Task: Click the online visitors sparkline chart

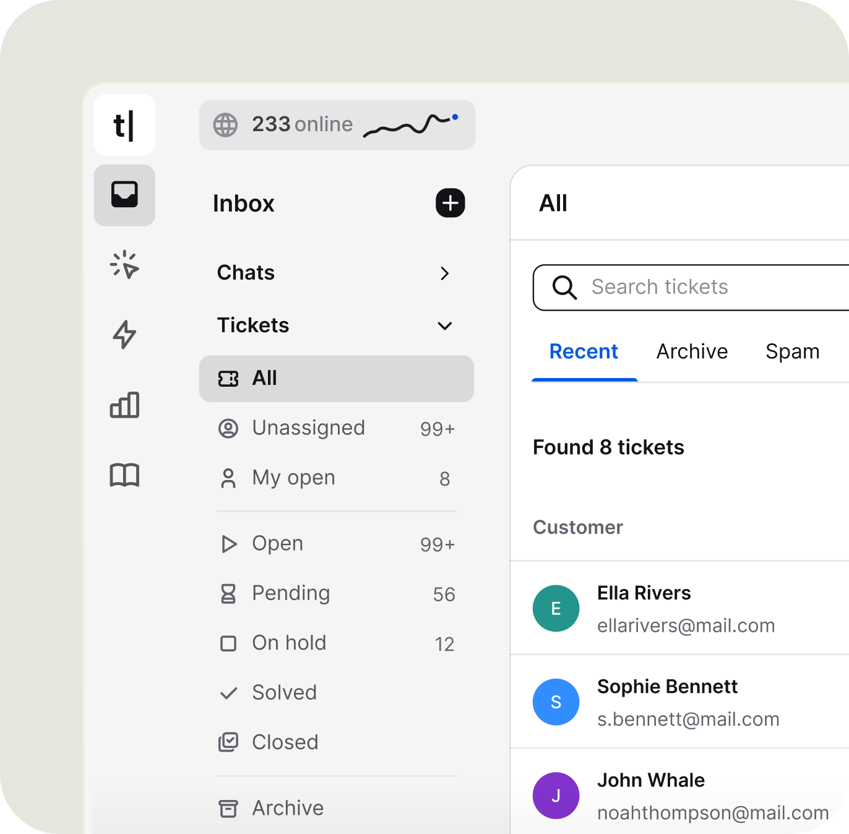Action: (x=411, y=124)
